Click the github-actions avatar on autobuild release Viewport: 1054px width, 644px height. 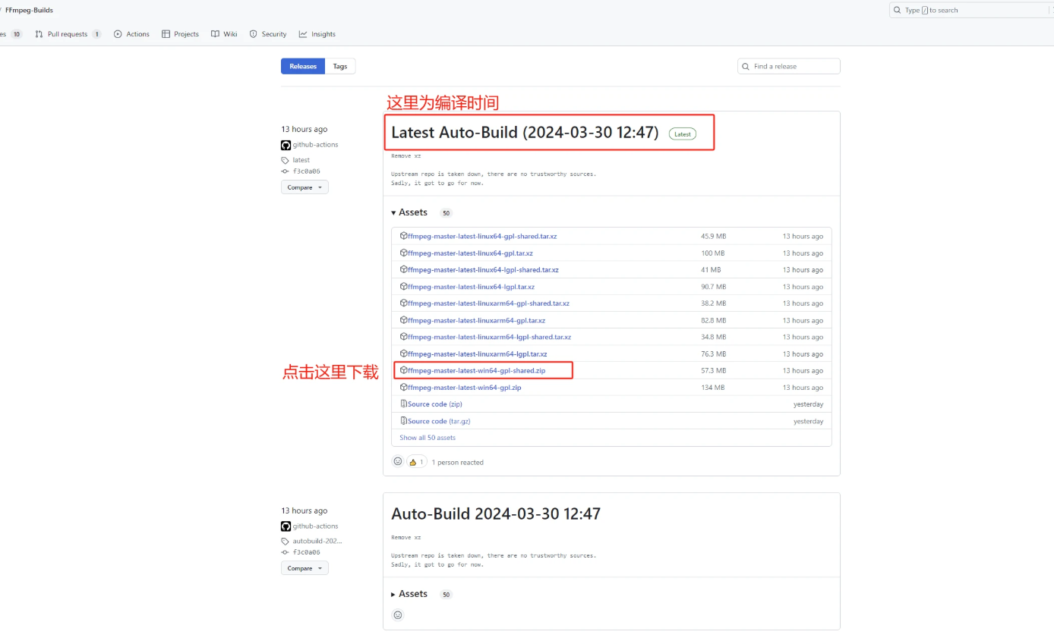pos(286,526)
